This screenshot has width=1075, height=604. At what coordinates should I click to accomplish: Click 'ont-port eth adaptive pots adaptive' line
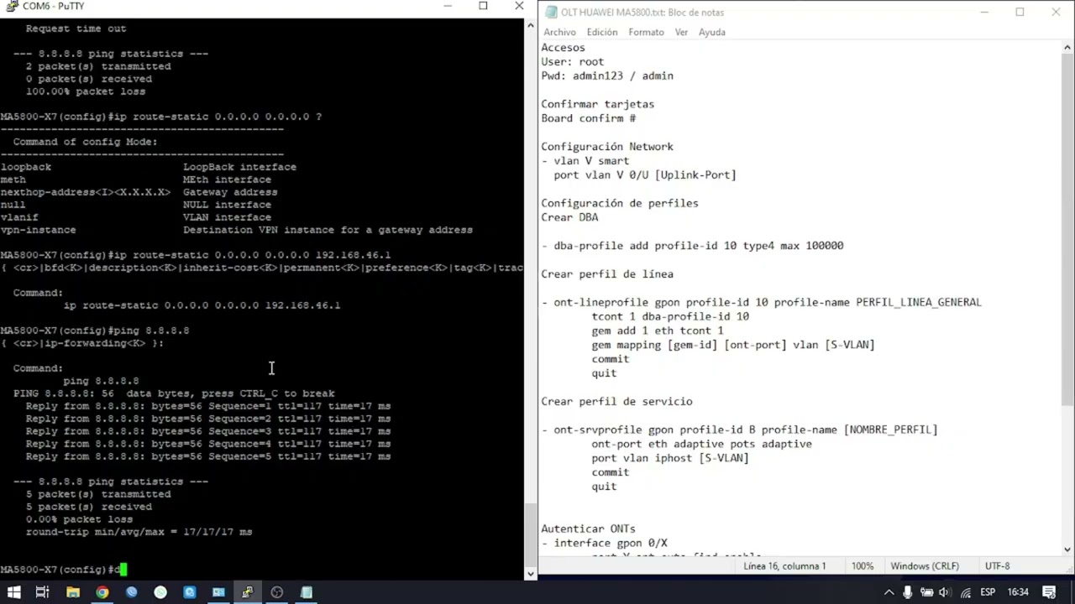click(701, 444)
